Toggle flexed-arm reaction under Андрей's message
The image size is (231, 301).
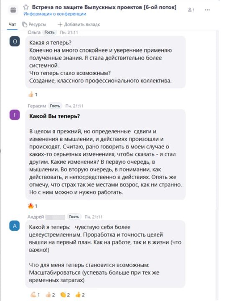point(35,295)
